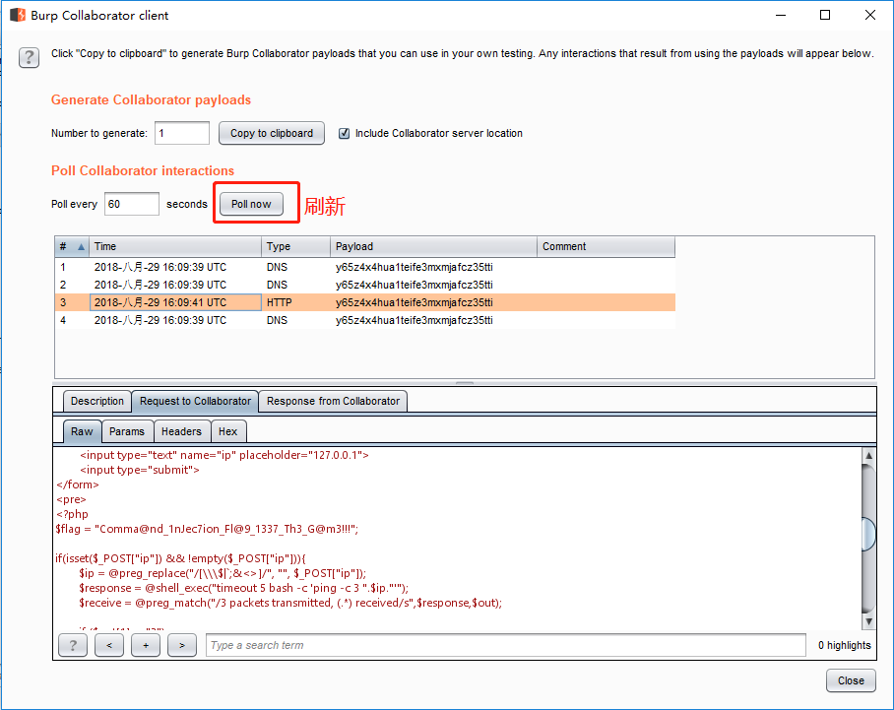Click the help question mark icon at top
Screen dimensions: 894x710
click(x=30, y=56)
